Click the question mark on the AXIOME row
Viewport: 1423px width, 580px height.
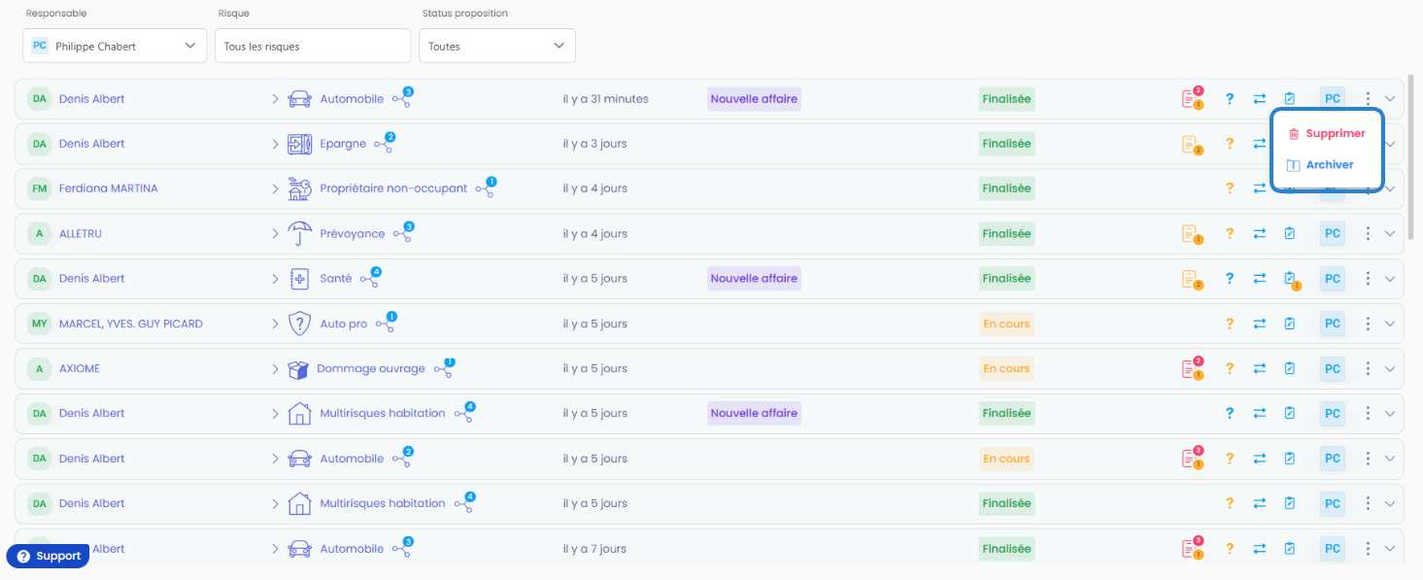point(1229,368)
